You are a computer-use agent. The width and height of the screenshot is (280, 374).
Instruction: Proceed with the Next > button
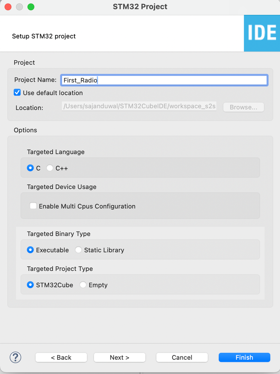[119, 358]
